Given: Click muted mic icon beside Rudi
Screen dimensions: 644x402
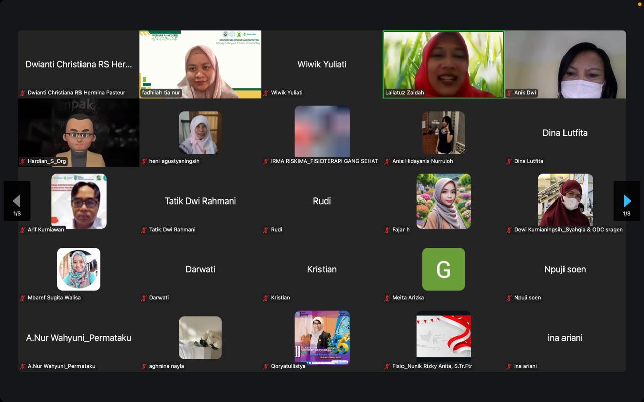Looking at the screenshot, I should coord(266,230).
